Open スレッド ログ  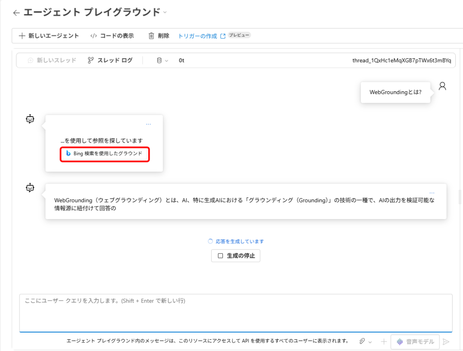tap(110, 60)
